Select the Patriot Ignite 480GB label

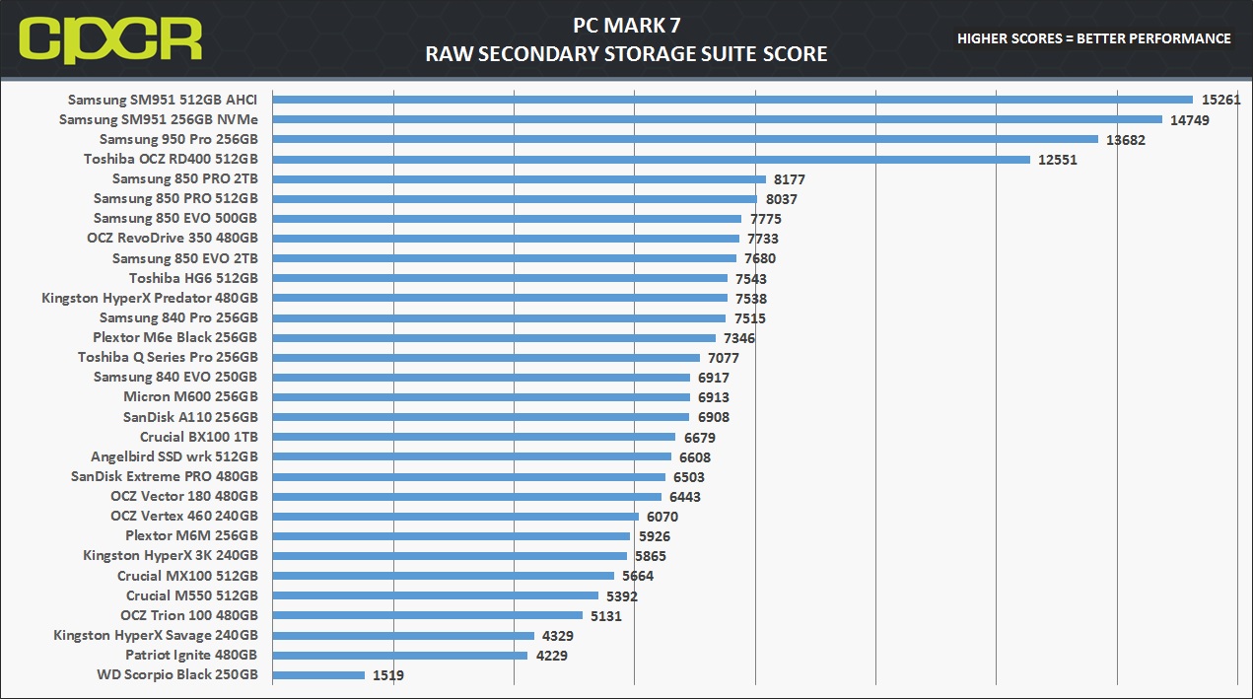[x=191, y=655]
